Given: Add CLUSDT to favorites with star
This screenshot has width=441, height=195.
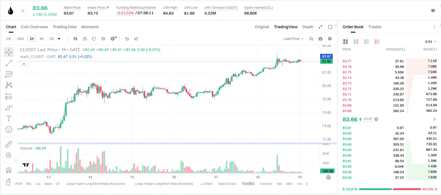Looking at the screenshot, I should (23, 11).
